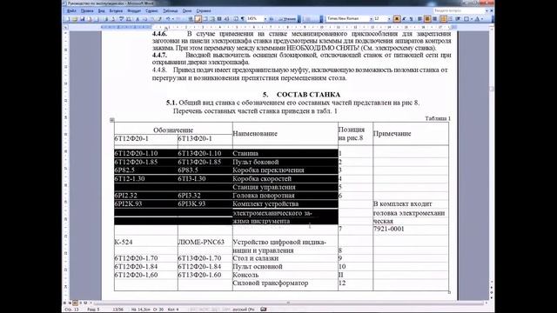Align text to the left
557x313 pixels.
[x=419, y=19]
